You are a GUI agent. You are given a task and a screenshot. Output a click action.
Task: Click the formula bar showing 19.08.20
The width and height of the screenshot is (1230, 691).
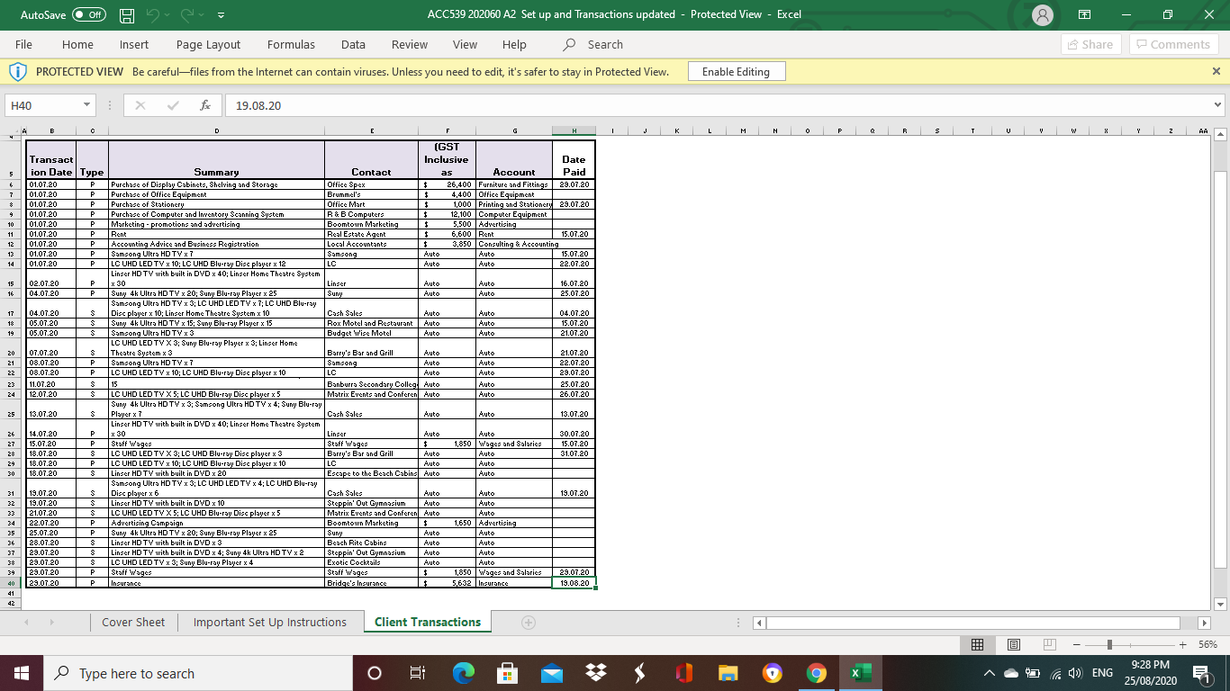pyautogui.click(x=716, y=105)
